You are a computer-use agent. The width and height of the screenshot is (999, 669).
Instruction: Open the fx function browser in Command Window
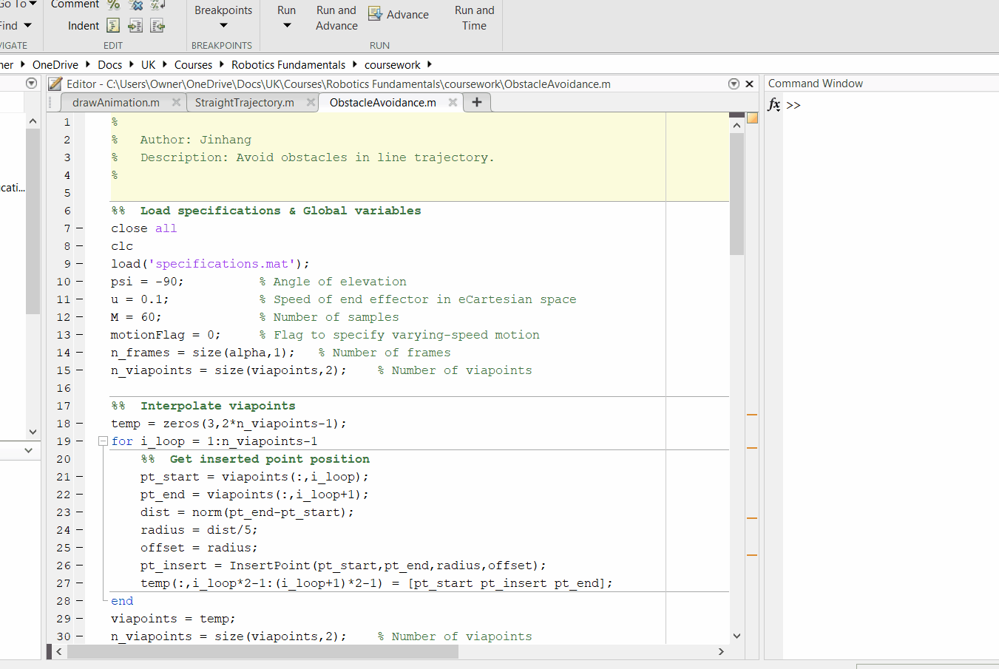point(773,104)
